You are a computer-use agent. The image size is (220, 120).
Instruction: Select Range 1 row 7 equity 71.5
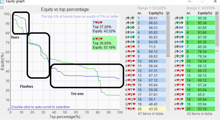click(145, 47)
